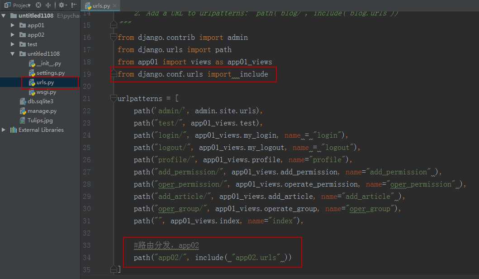Expand the app01 folder
Image resolution: width=479 pixels, height=279 pixels.
[x=13, y=25]
